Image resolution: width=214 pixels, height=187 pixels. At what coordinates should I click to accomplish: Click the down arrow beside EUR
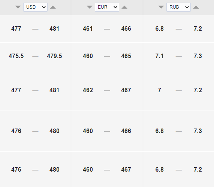(90, 7)
